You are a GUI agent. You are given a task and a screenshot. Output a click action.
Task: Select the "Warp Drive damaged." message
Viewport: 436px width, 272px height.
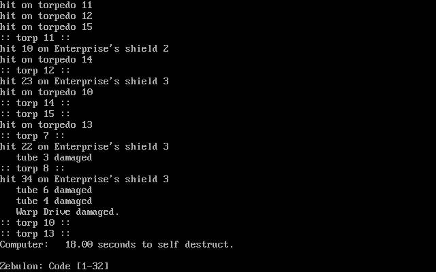pyautogui.click(x=67, y=211)
